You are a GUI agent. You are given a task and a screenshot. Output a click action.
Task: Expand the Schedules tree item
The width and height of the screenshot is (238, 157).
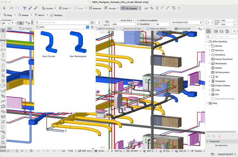pyautogui.click(x=209, y=81)
